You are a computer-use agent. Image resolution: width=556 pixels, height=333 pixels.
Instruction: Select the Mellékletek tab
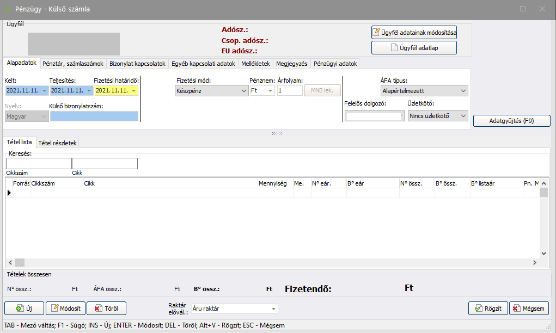pos(255,64)
